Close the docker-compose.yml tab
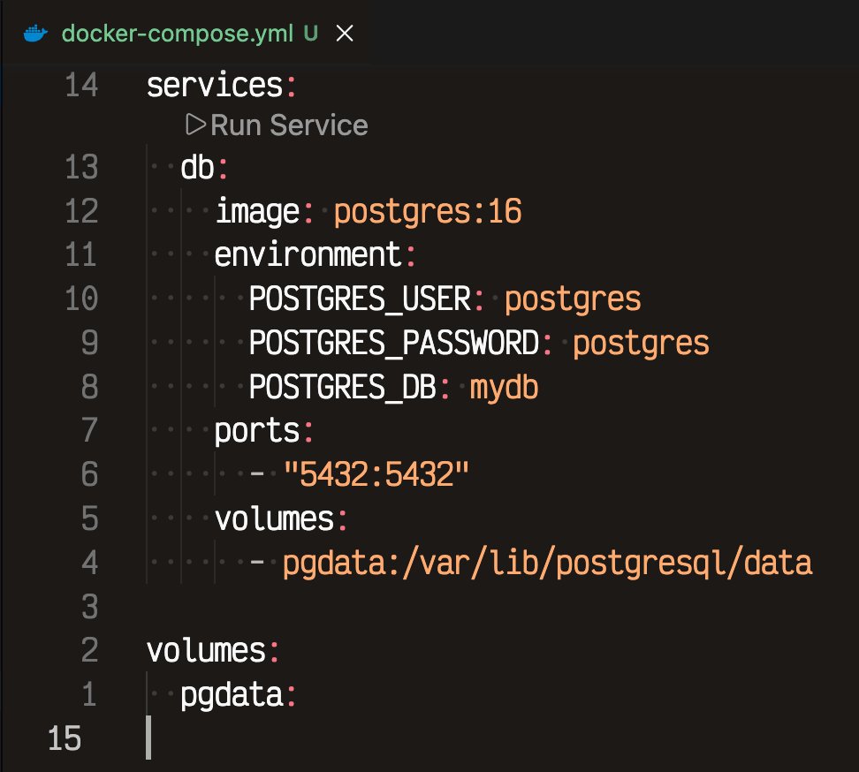Screen dimensions: 859x772 (x=345, y=34)
